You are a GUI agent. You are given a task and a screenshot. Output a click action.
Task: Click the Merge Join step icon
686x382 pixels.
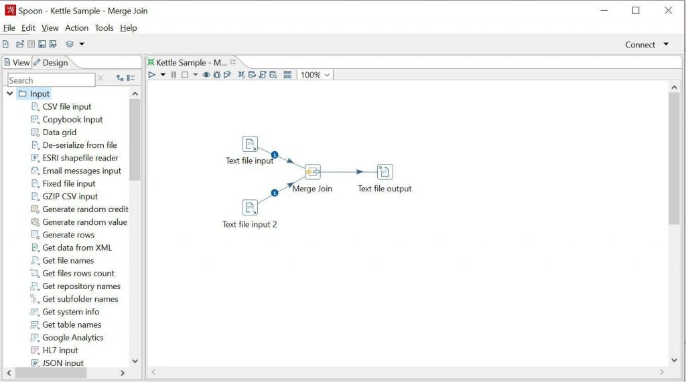(x=312, y=172)
